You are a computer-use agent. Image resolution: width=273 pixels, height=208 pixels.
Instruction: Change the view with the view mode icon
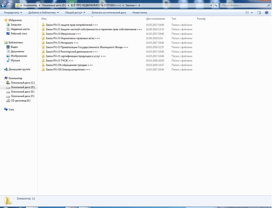point(247,12)
